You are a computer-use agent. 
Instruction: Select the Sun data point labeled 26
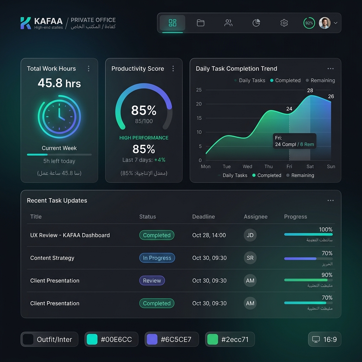pos(331,102)
